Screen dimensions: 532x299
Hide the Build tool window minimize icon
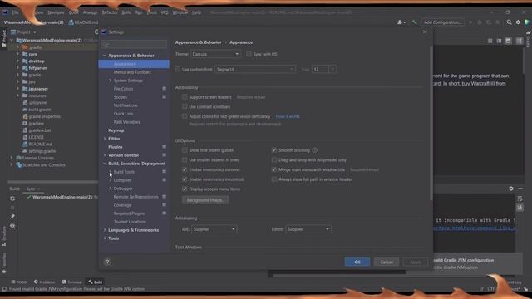pos(520,189)
